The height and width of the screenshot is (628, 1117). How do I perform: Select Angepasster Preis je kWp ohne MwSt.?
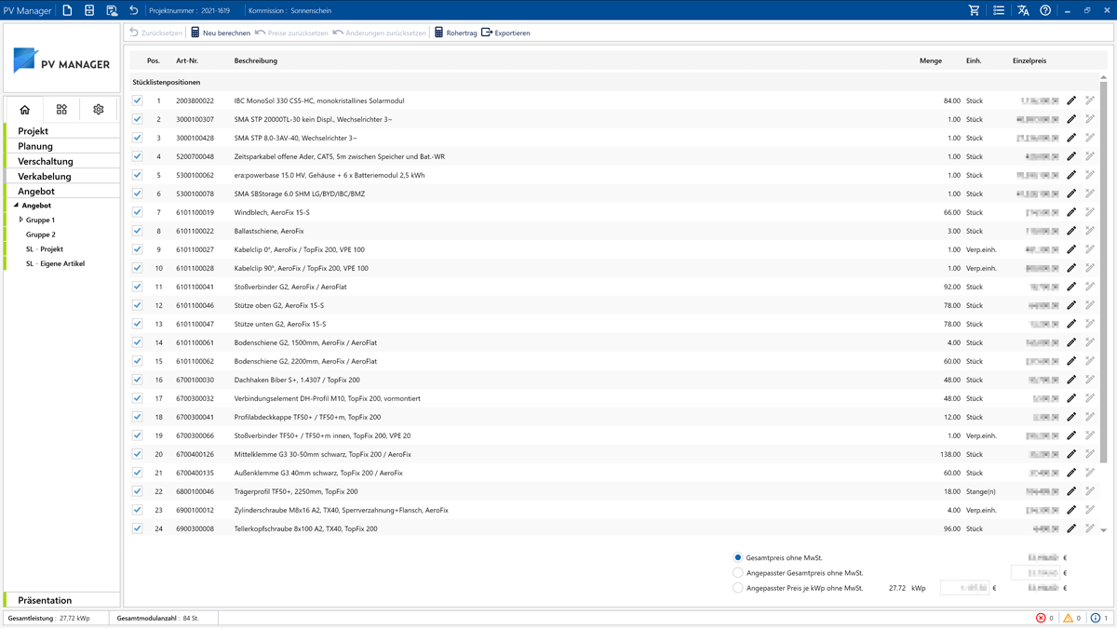(738, 587)
